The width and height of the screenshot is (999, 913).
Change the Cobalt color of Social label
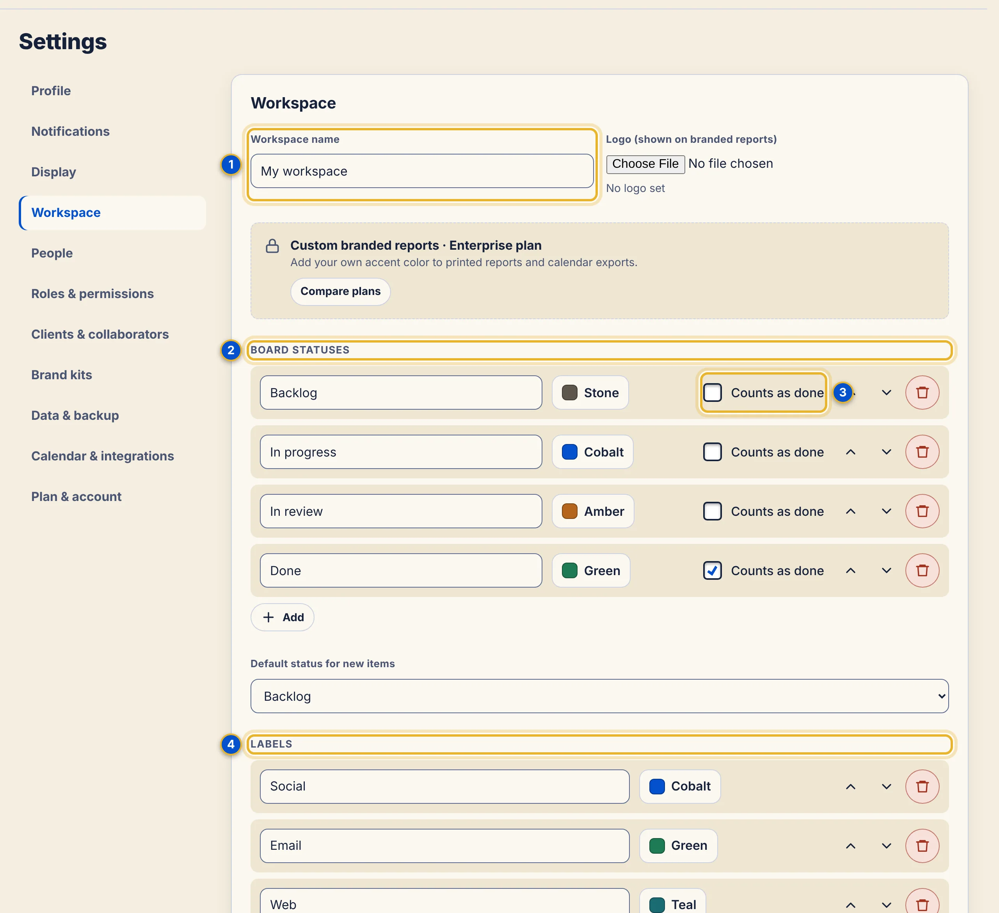pos(680,786)
